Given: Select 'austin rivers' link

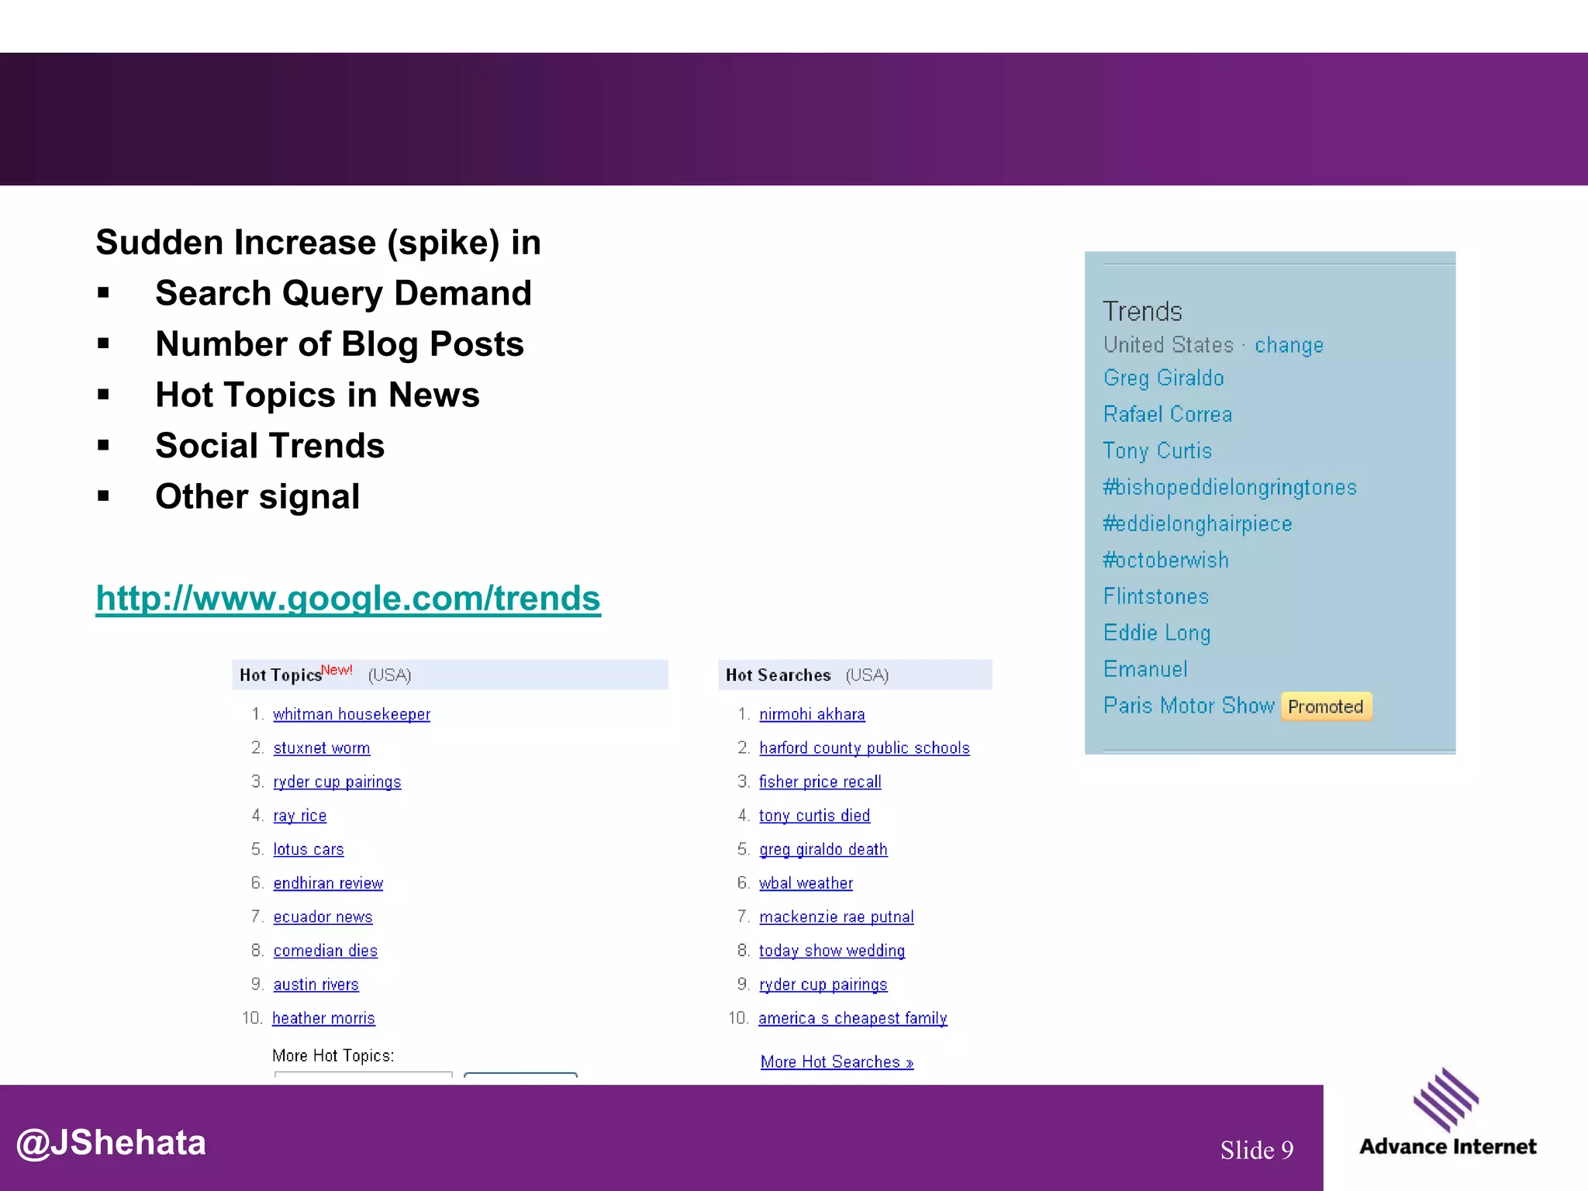Looking at the screenshot, I should 316,984.
